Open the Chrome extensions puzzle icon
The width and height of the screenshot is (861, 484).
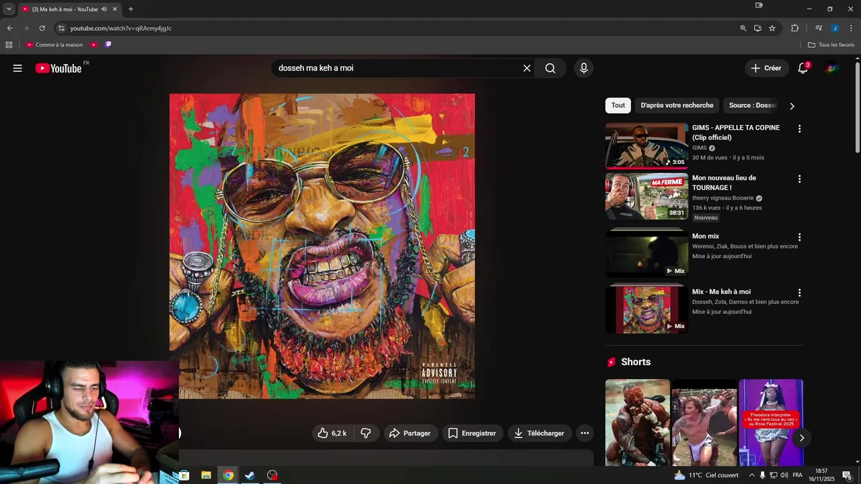(x=795, y=28)
